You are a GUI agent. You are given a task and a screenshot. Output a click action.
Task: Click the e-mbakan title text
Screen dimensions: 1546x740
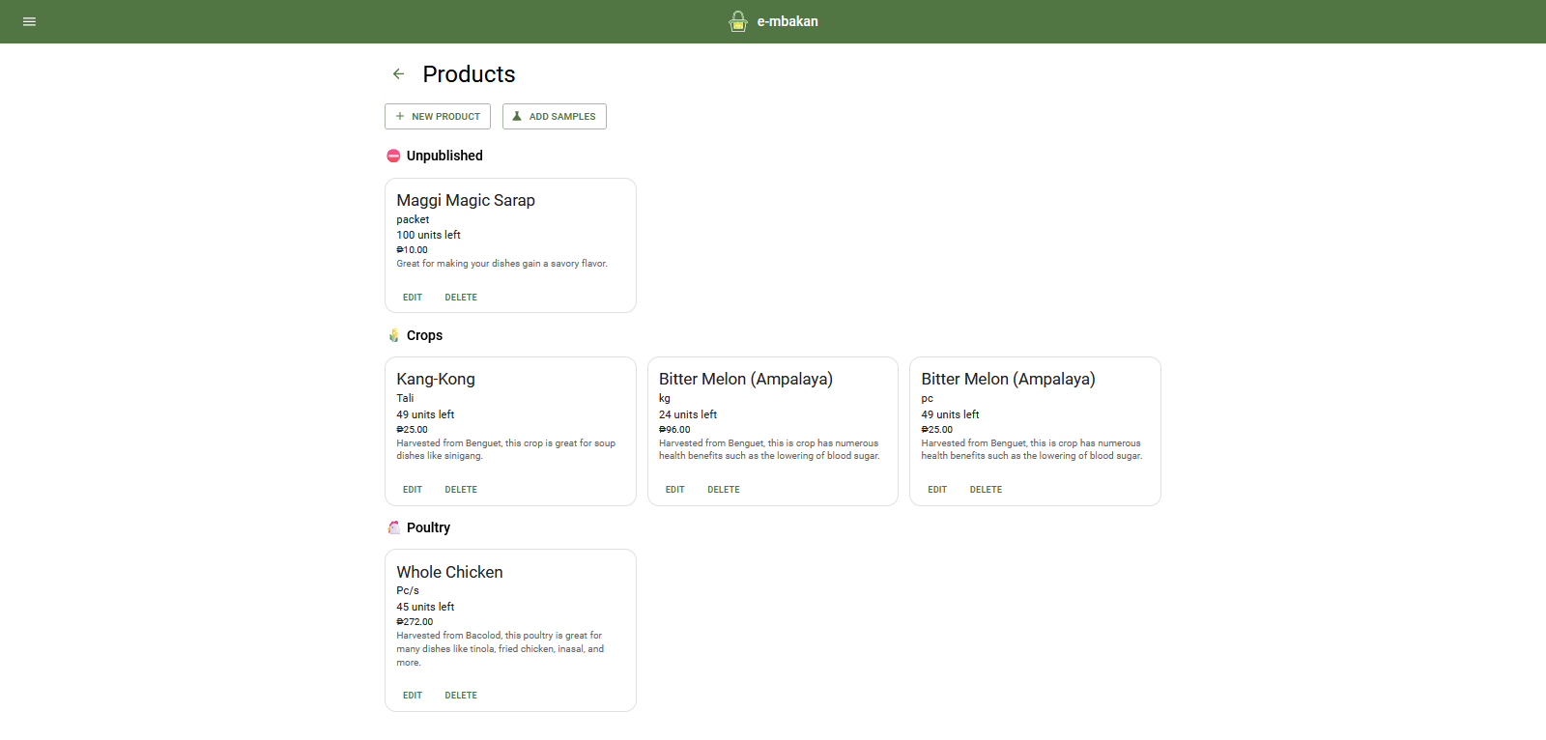click(x=787, y=21)
